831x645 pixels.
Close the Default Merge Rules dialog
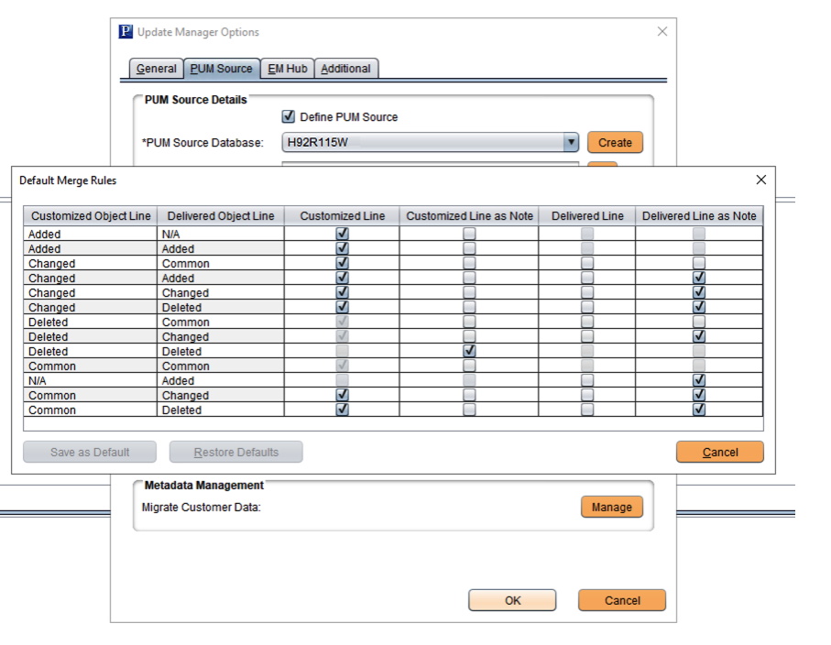pyautogui.click(x=760, y=180)
